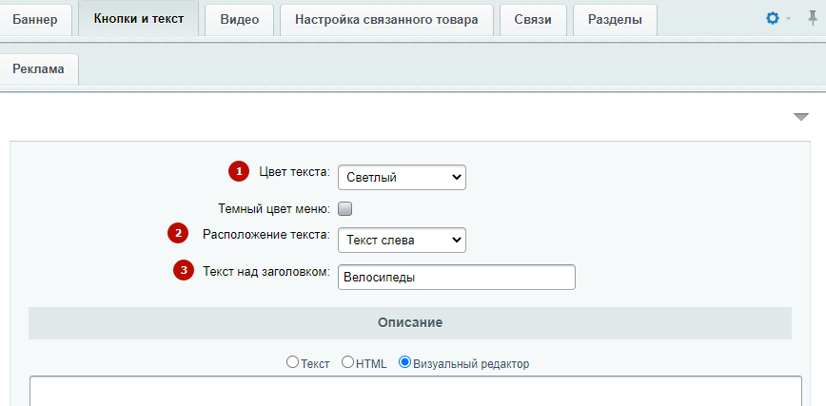The image size is (826, 406).
Task: Switch to the Баннер tab
Action: point(35,20)
